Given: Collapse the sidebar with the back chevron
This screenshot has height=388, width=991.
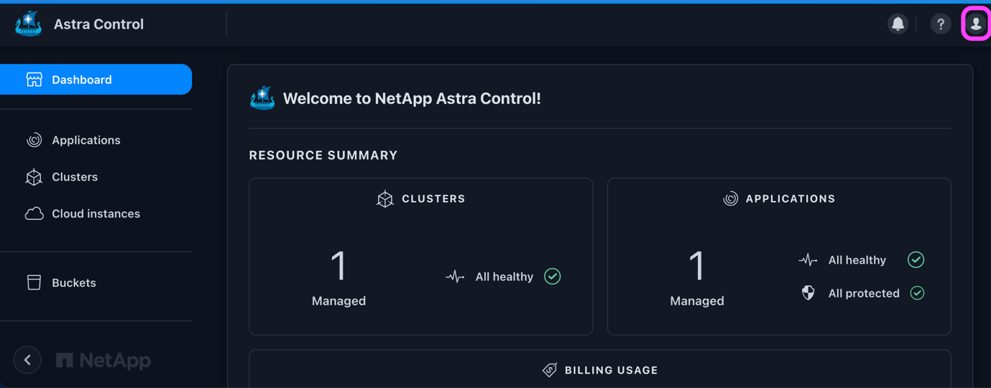Looking at the screenshot, I should point(27,360).
